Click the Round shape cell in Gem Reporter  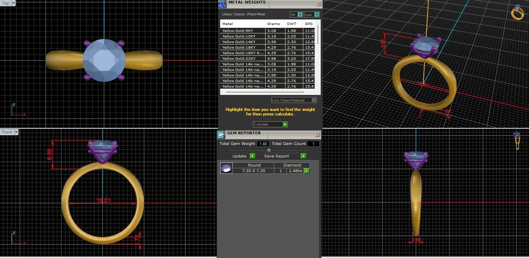tap(253, 165)
